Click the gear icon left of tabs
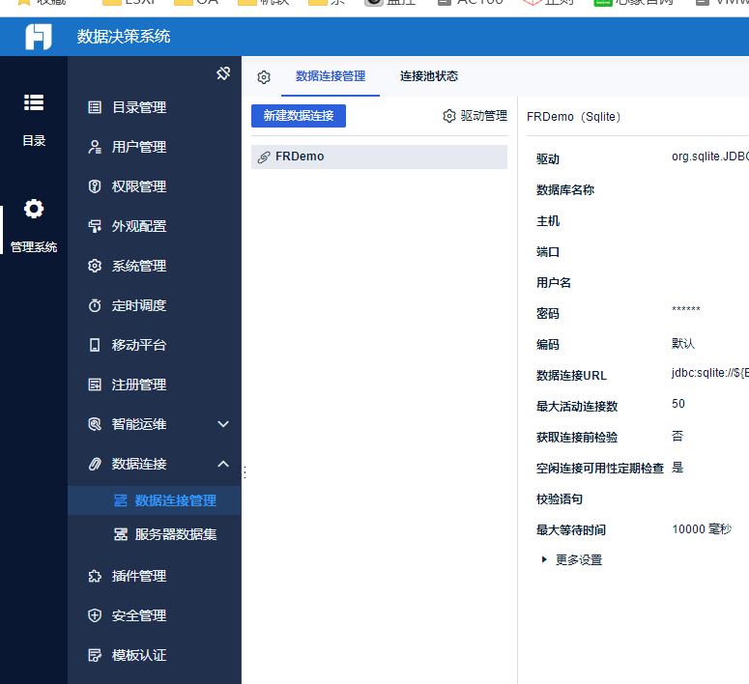The image size is (749, 684). point(264,77)
